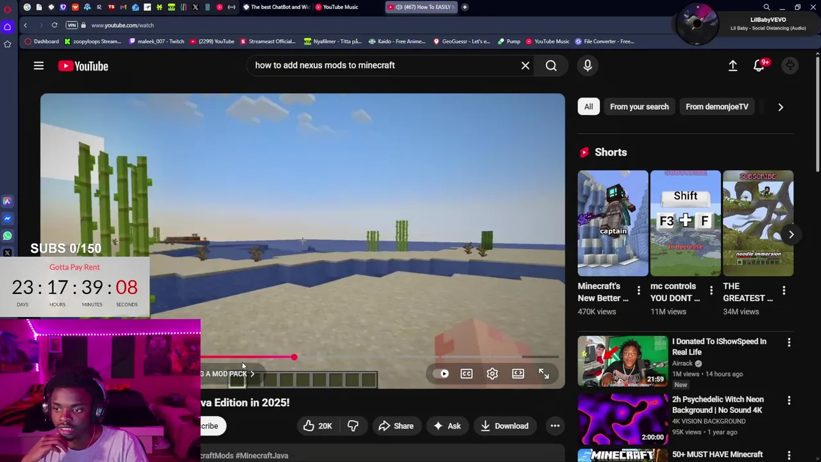Open the GeoGuessr bookmark
The width and height of the screenshot is (821, 462).
pyautogui.click(x=462, y=41)
